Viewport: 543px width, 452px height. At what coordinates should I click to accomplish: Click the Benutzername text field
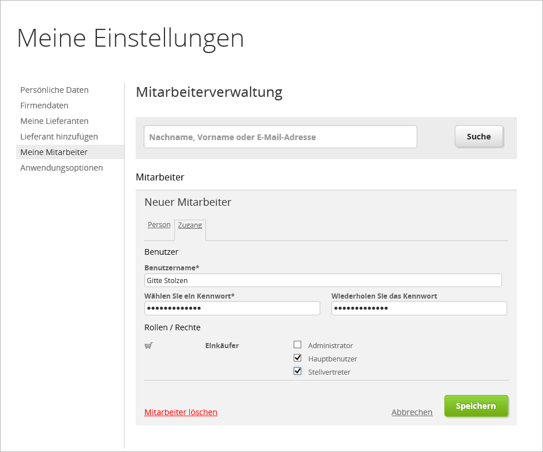pyautogui.click(x=323, y=280)
